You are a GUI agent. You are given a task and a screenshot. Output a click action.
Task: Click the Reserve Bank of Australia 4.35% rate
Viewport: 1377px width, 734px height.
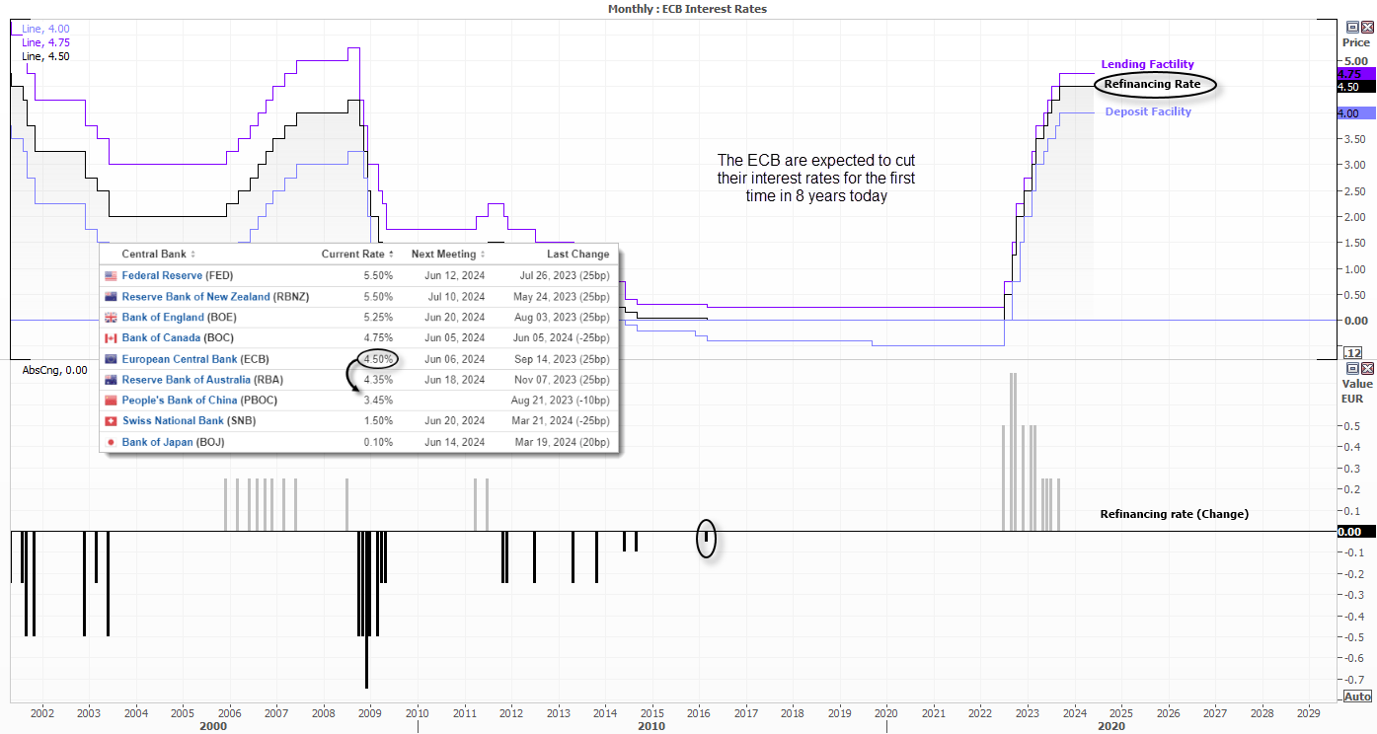pos(377,380)
